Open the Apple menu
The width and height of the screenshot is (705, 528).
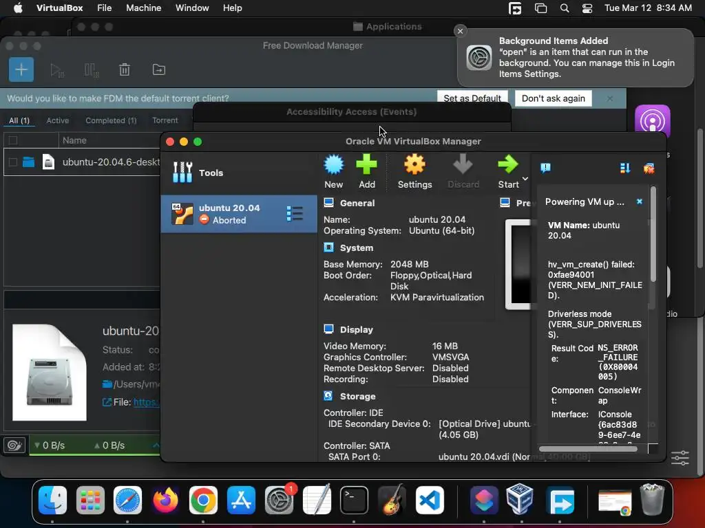tap(18, 8)
